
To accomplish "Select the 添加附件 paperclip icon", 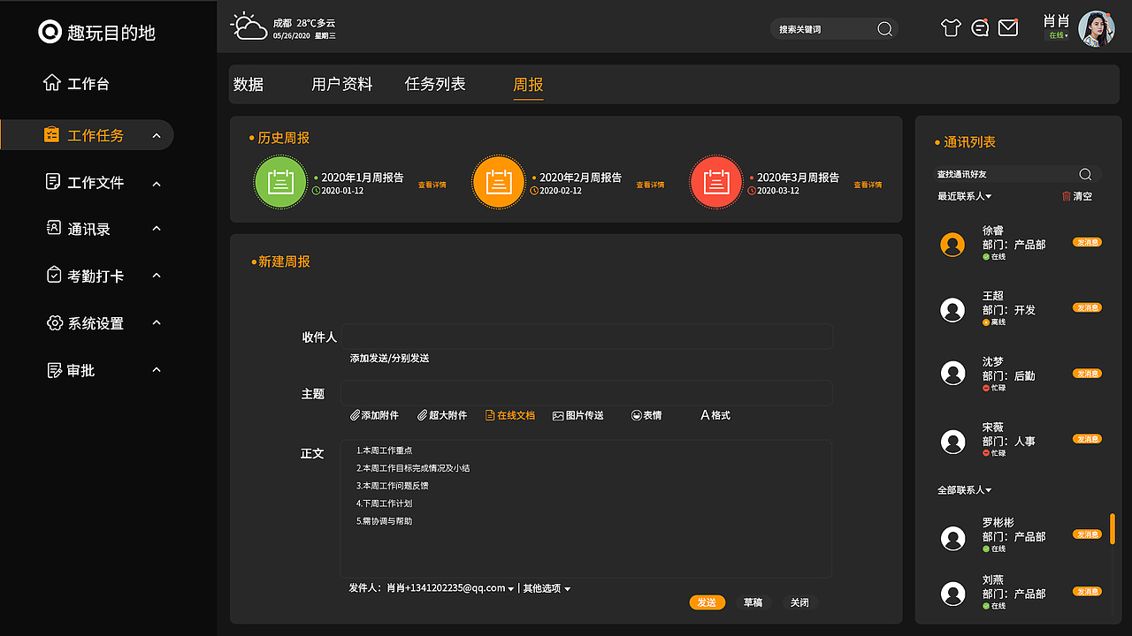I will click(353, 414).
